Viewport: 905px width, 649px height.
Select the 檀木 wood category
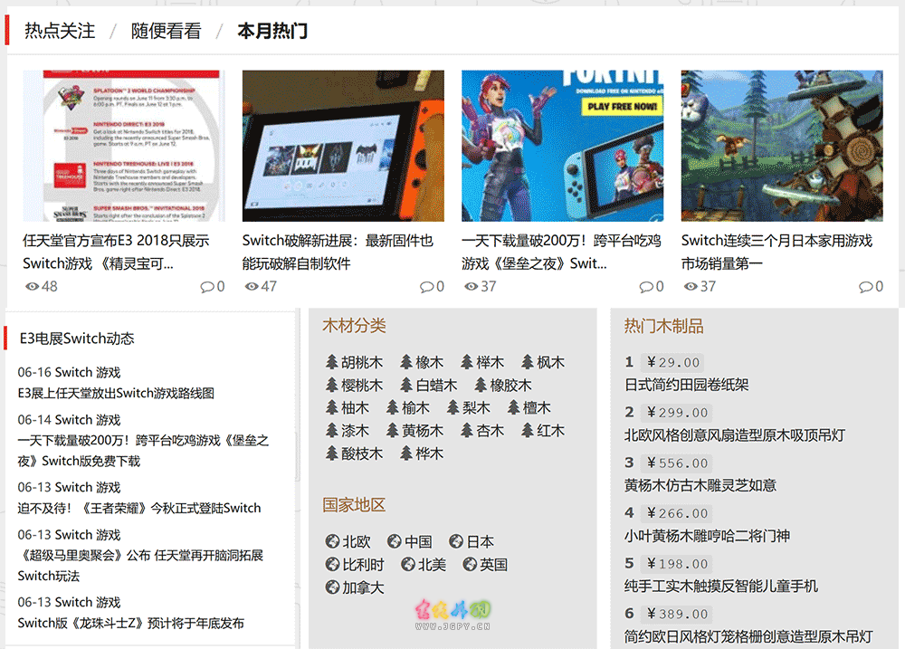pos(529,408)
